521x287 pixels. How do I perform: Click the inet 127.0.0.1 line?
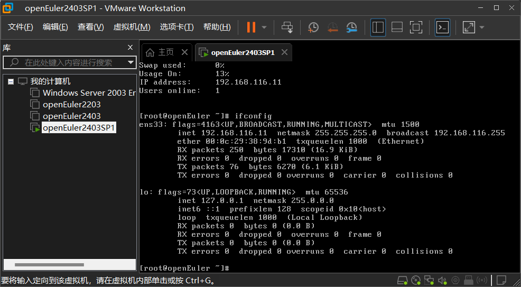(x=256, y=201)
